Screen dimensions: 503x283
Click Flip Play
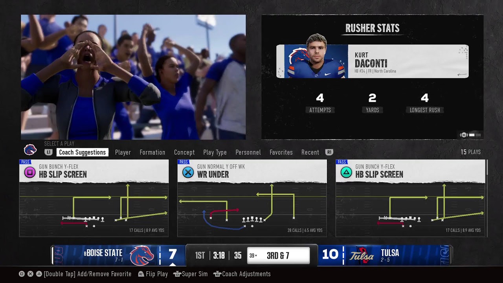(x=157, y=274)
